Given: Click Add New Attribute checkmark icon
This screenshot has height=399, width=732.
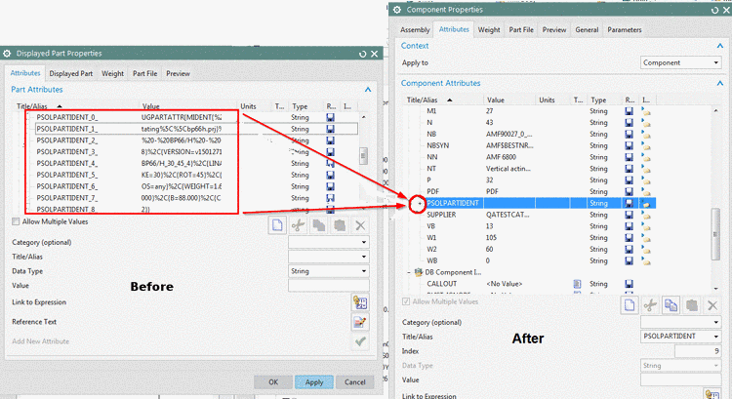Looking at the screenshot, I should (x=360, y=341).
